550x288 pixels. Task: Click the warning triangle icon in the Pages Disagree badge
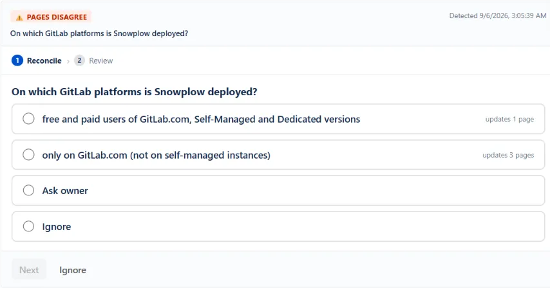click(19, 17)
